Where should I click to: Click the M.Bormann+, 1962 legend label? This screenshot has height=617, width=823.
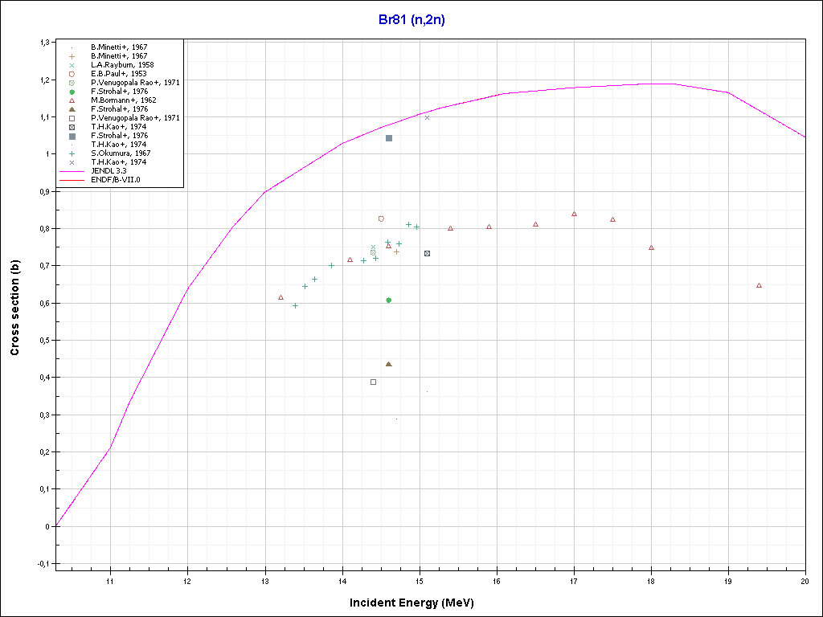(x=123, y=100)
